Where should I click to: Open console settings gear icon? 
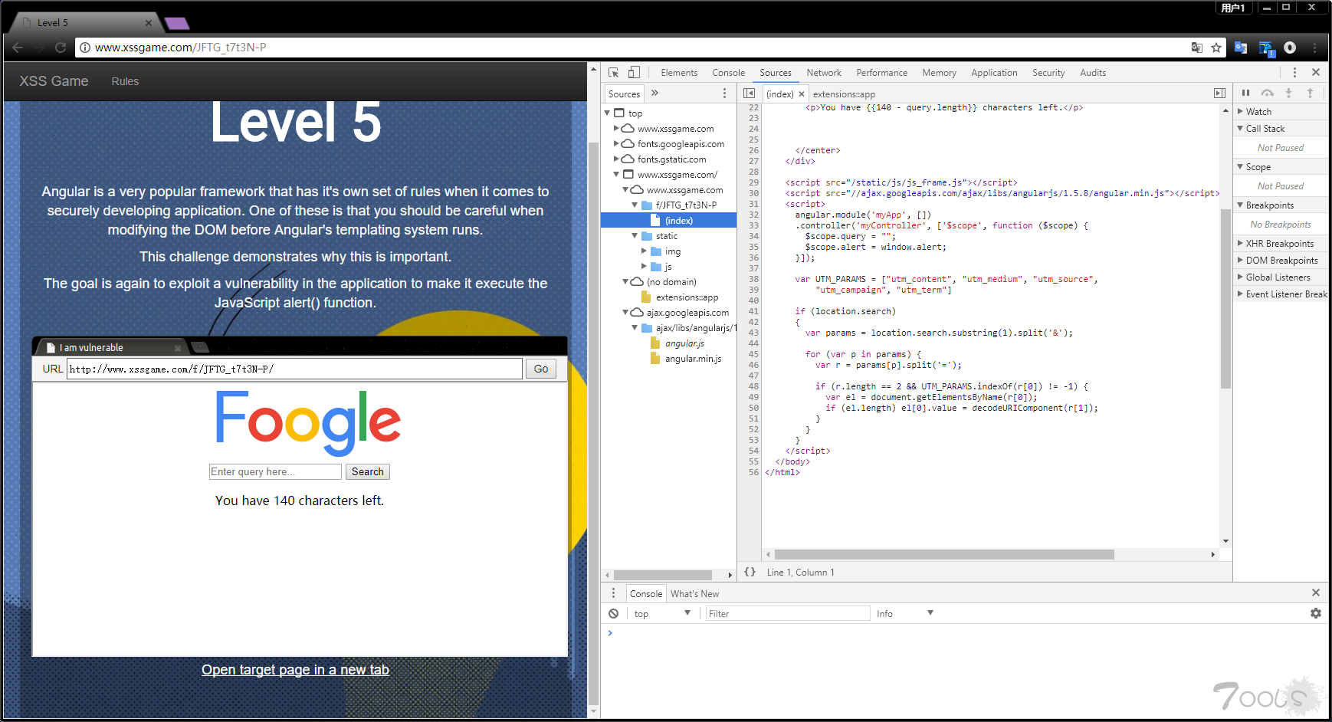pos(1315,613)
